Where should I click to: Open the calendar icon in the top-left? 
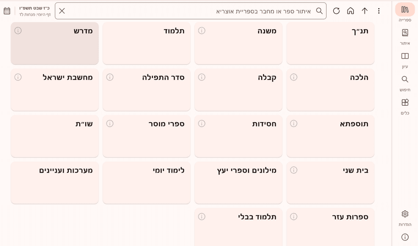7,11
